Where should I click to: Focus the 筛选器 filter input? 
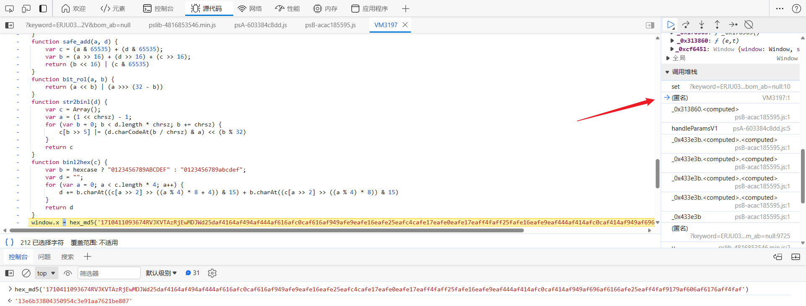point(109,273)
